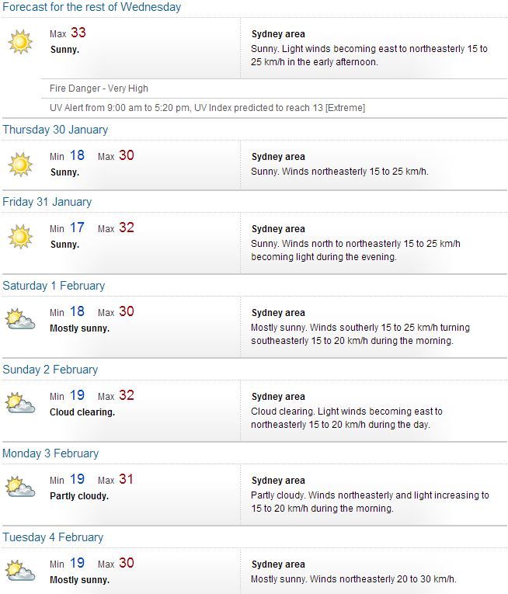Screen dimensions: 508x594
Task: Click the sunny icon for Wednesday's forecast
Action: 20,42
